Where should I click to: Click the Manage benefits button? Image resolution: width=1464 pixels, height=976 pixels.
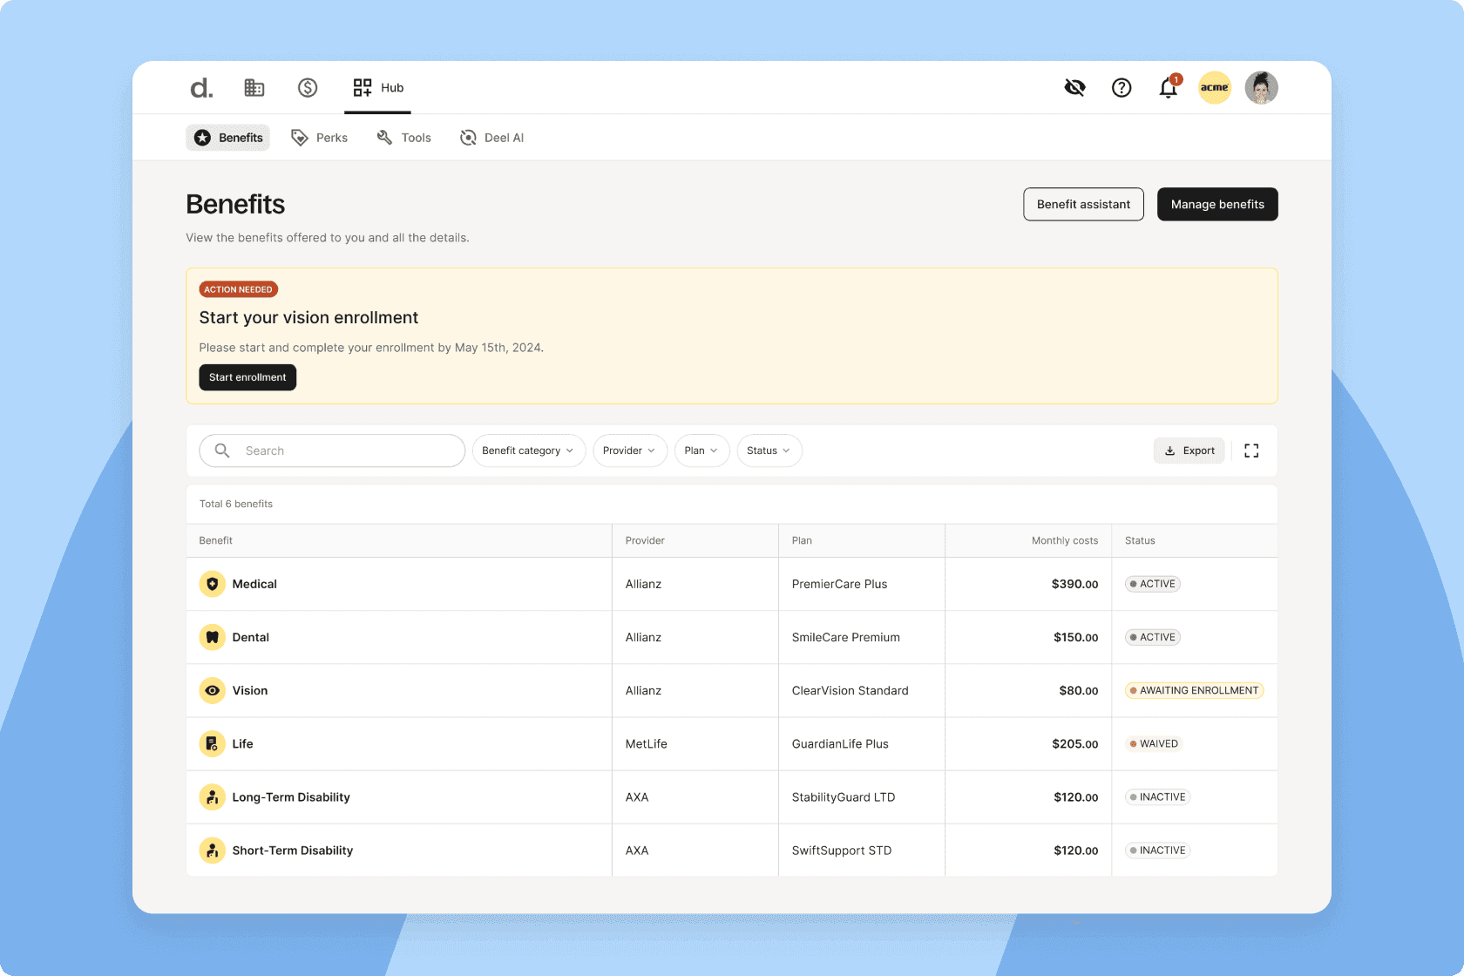tap(1217, 204)
